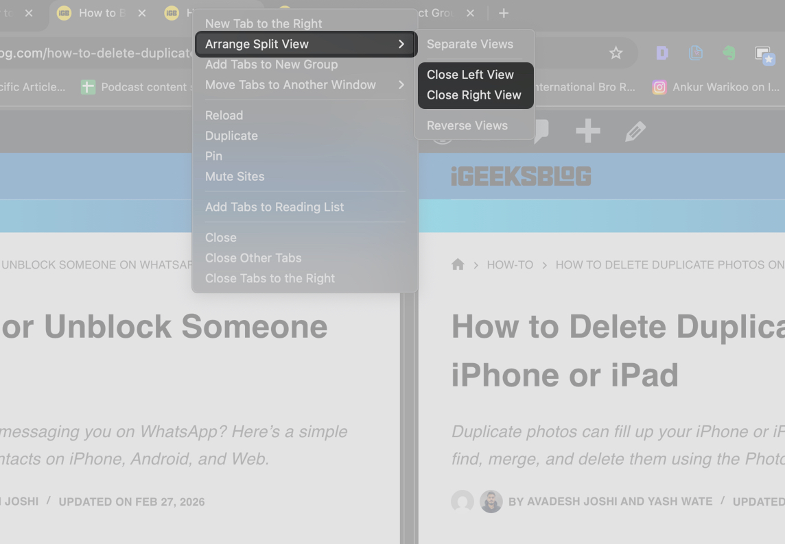Select Reverse Views in submenu
Screen dimensions: 785x544
tap(467, 125)
